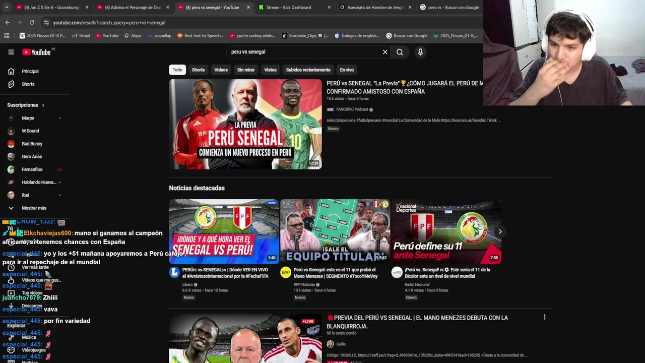Screen dimensions: 645x363
Task: Open the you're coding while bookmark
Action: tap(252, 36)
